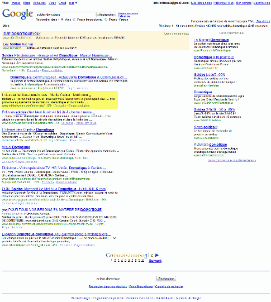
Task: Open Soldes jusqu'à -60% sidebar ad
Action: (x=210, y=75)
